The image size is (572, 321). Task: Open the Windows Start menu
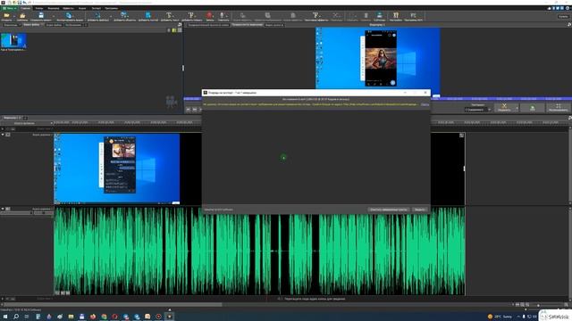(5, 317)
